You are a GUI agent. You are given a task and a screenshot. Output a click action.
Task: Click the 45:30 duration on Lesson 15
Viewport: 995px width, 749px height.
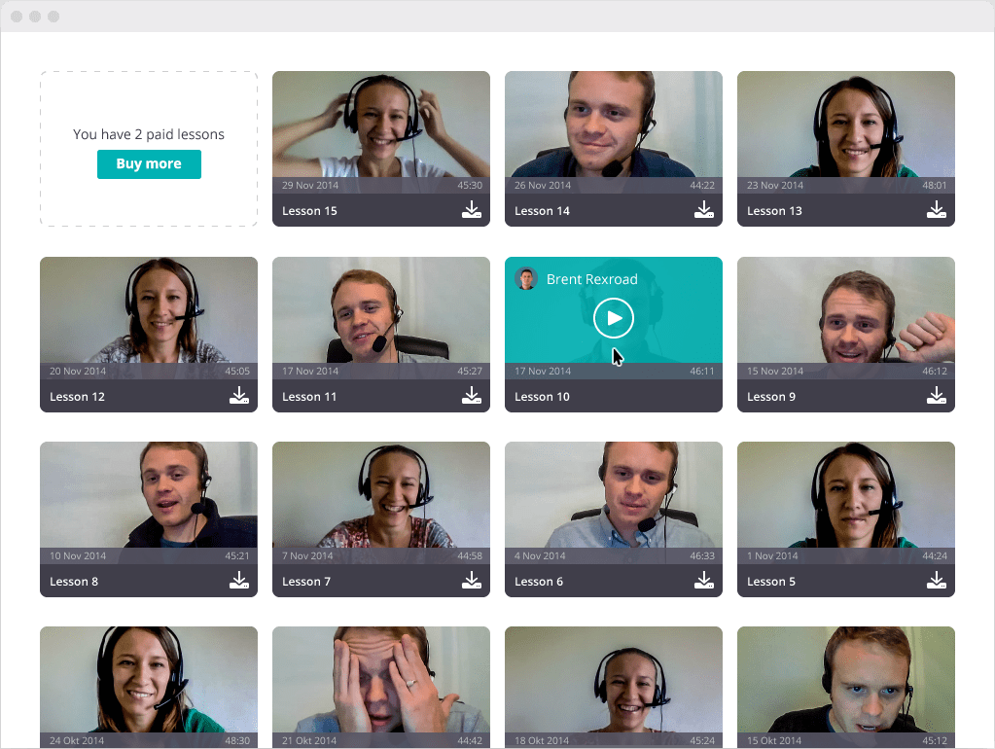(470, 186)
